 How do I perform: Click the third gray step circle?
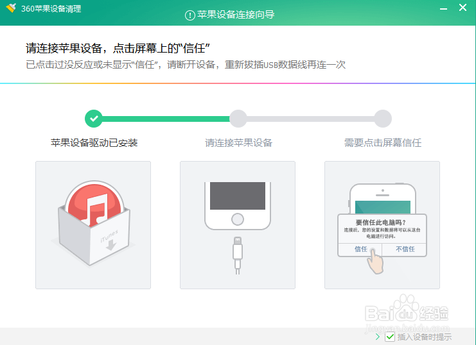click(x=382, y=119)
